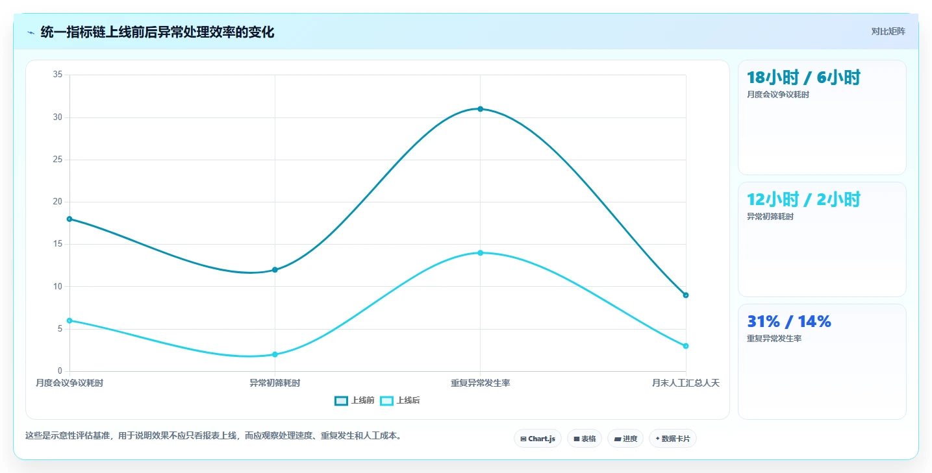
Task: Click the 31% / 14% card value
Action: [x=789, y=322]
